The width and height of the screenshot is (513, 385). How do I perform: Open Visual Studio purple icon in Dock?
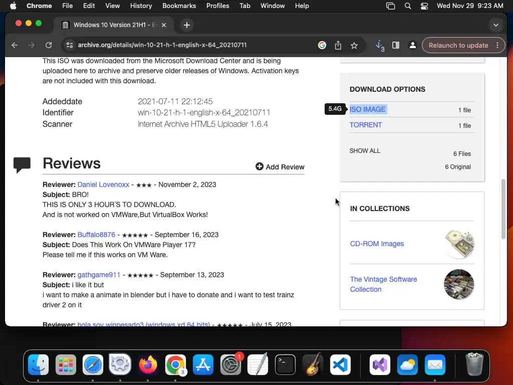point(380,364)
